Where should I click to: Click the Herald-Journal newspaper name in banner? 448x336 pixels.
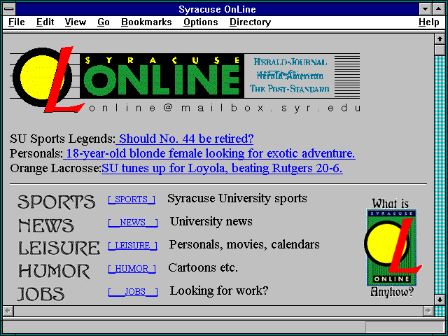[x=290, y=62]
